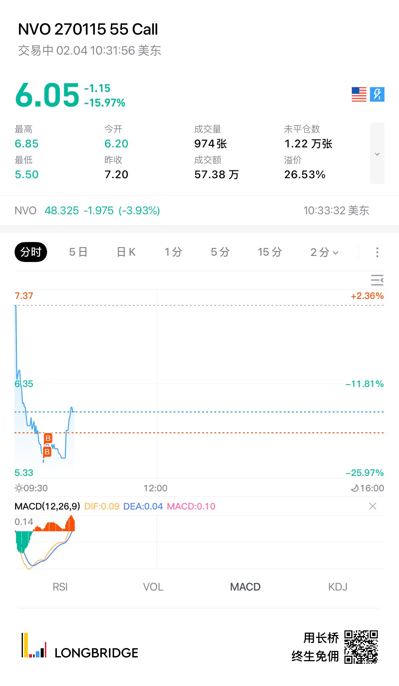Select the 1分 chart interval
399x686 pixels.
tap(173, 252)
